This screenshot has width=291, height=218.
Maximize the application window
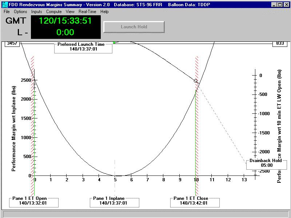tap(280, 5)
